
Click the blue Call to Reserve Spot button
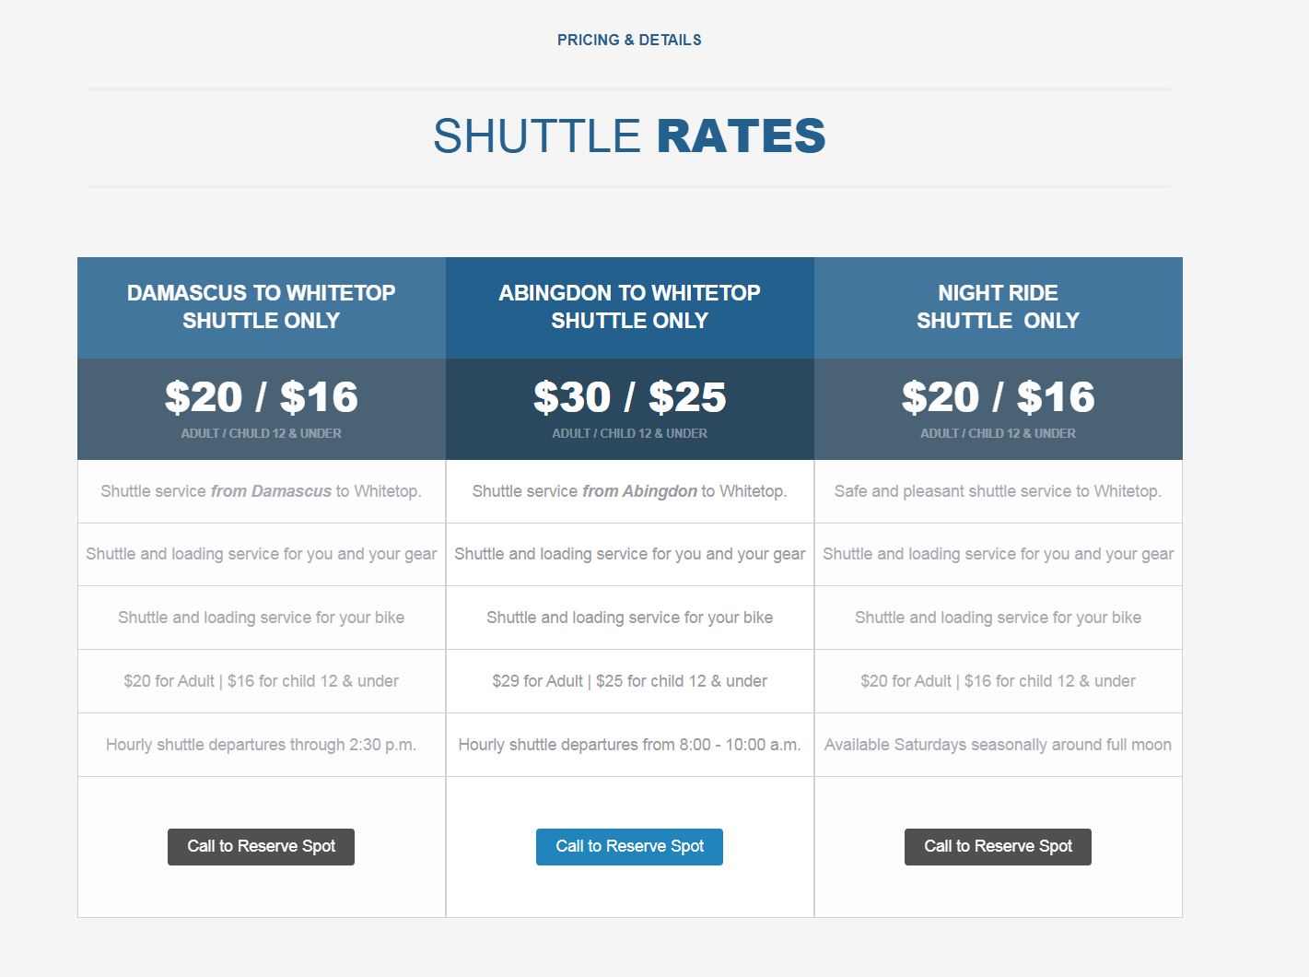629,846
